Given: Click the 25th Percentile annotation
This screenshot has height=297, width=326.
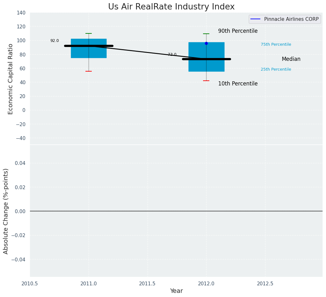Looking at the screenshot, I should pyautogui.click(x=276, y=69).
